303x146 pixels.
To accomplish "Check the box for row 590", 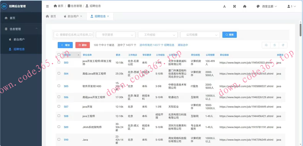I will tap(59, 139).
